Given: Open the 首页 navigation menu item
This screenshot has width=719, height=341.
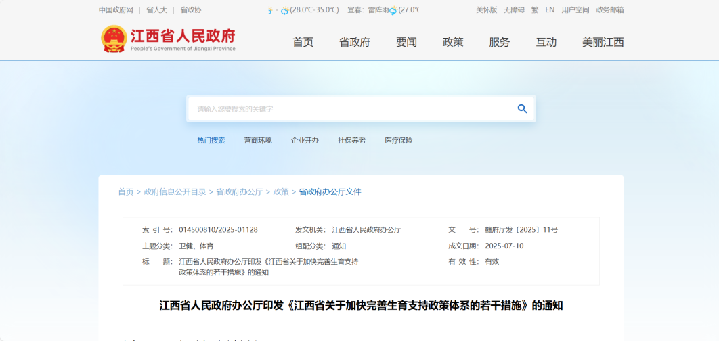Looking at the screenshot, I should coord(303,42).
